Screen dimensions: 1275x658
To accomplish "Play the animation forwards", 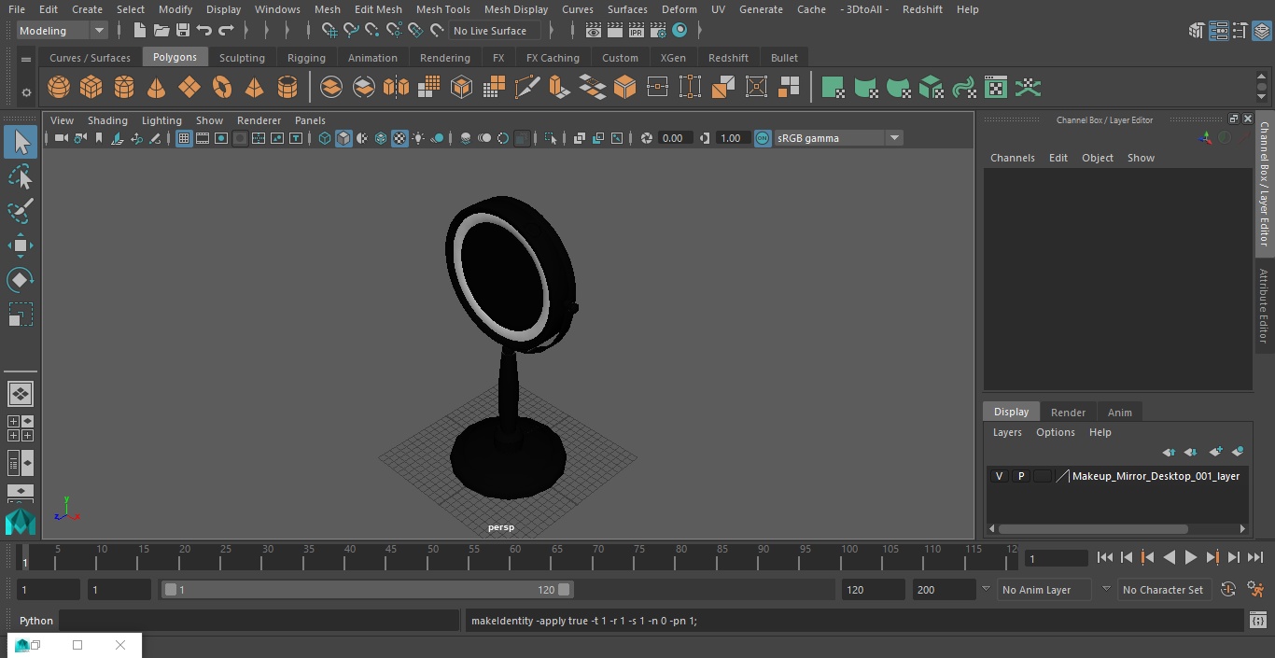I will pos(1191,557).
